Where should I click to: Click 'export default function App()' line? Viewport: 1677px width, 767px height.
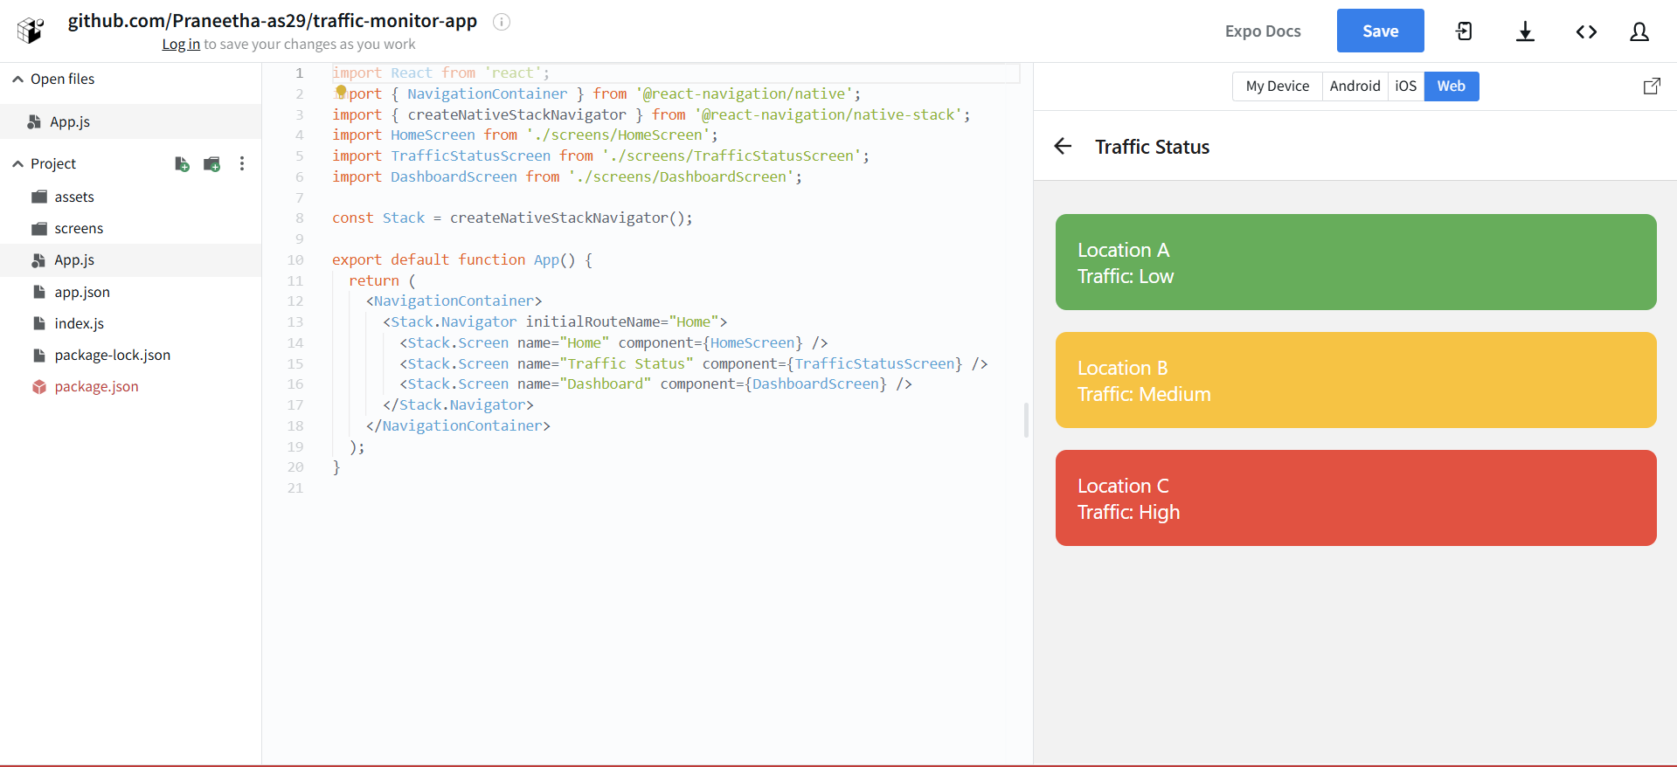(462, 260)
